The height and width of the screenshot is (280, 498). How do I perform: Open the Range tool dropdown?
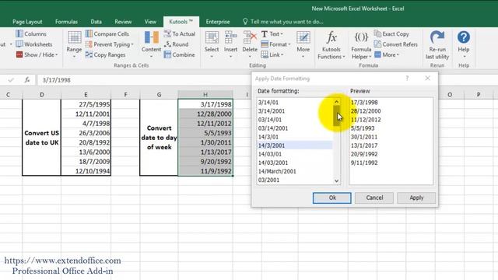point(74,44)
